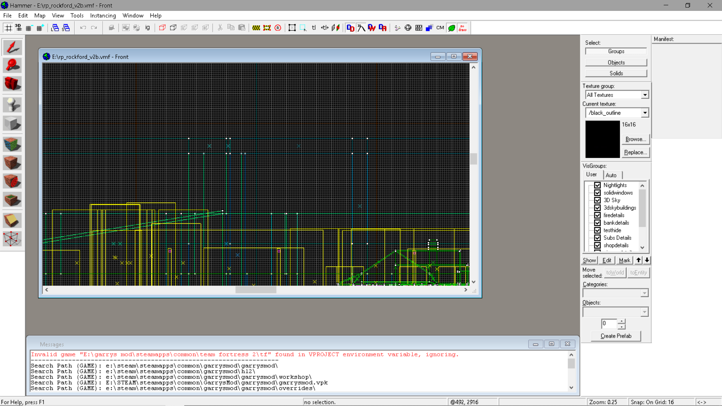
Task: Switch to User visgroups tab
Action: pyautogui.click(x=592, y=174)
